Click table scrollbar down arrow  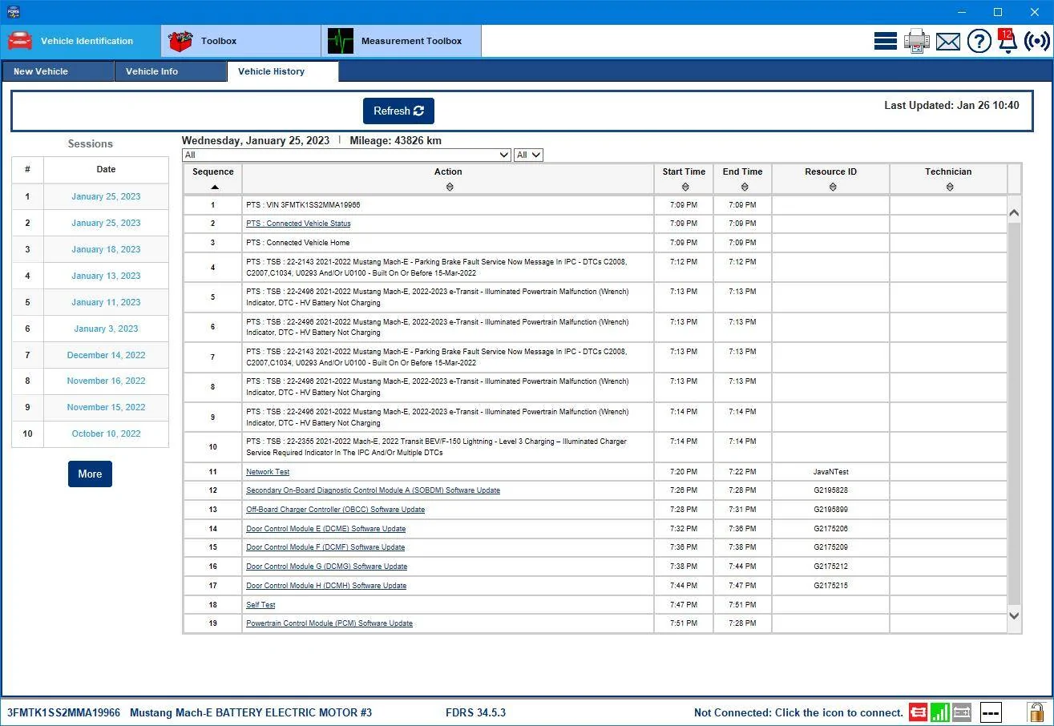pos(1014,615)
